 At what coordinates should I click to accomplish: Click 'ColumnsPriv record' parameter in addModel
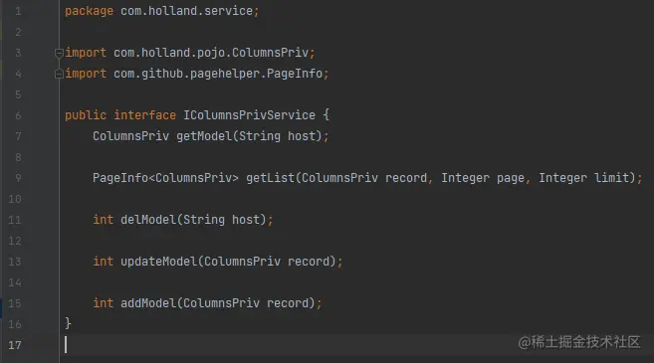[246, 303]
